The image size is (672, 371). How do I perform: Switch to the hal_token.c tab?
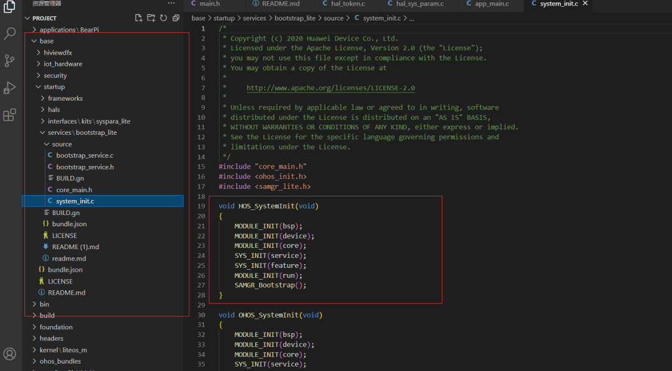[x=348, y=4]
